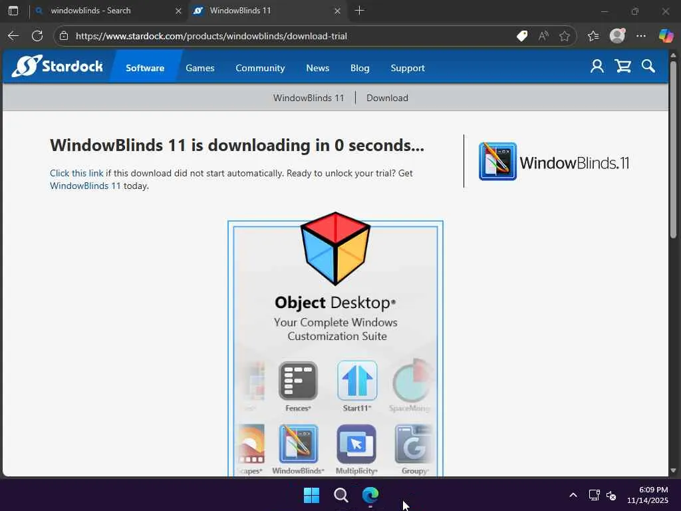Click the Fences app icon
This screenshot has height=511, width=681.
point(298,381)
